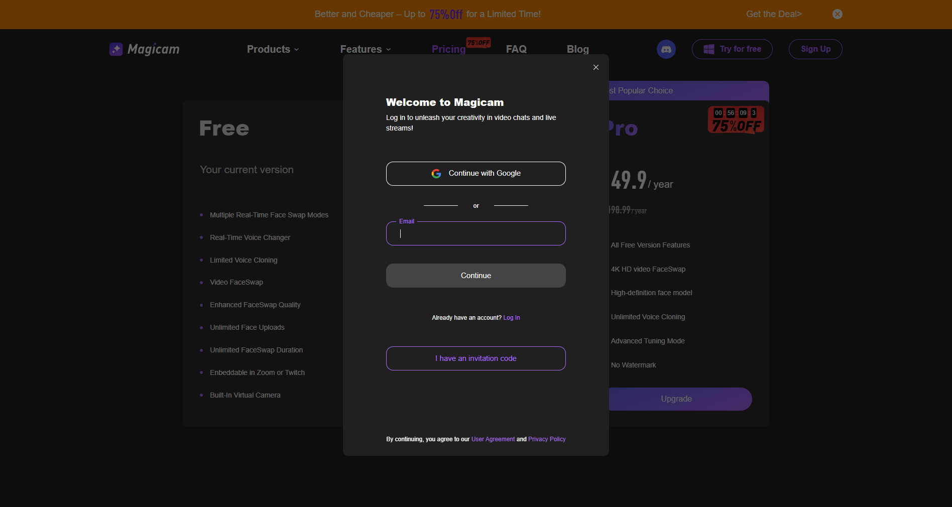Click the Popular Choice header tab
Image resolution: width=952 pixels, height=507 pixels.
(689, 91)
